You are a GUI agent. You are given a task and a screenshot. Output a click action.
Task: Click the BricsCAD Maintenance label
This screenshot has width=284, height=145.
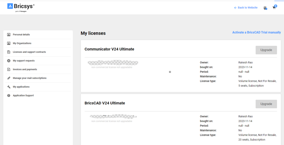tap(208, 130)
